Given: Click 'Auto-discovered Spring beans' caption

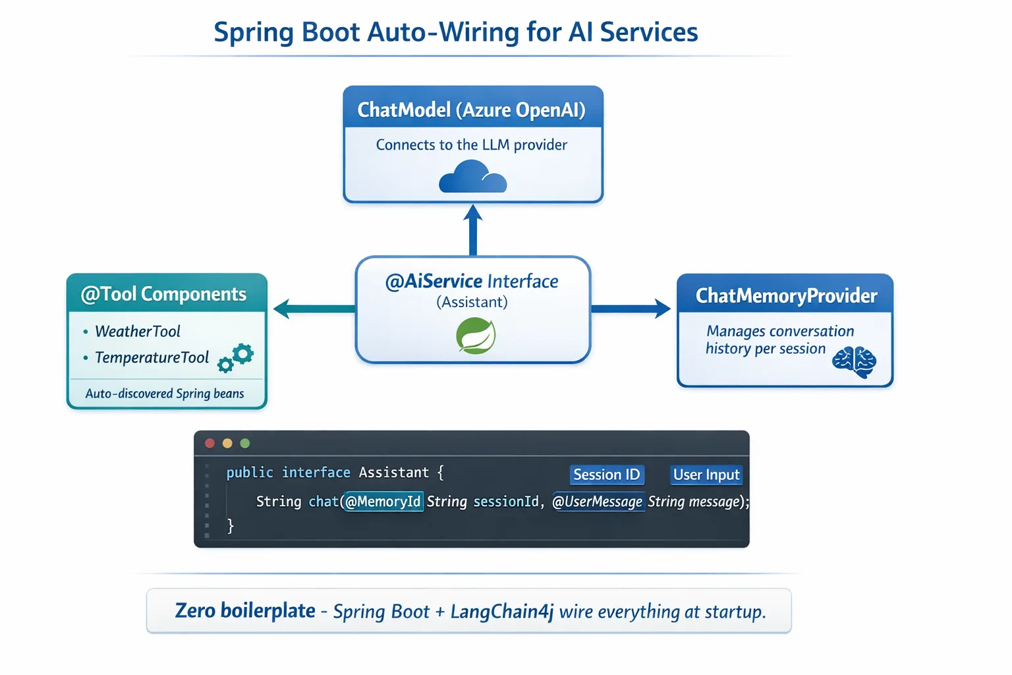Looking at the screenshot, I should click(x=165, y=394).
